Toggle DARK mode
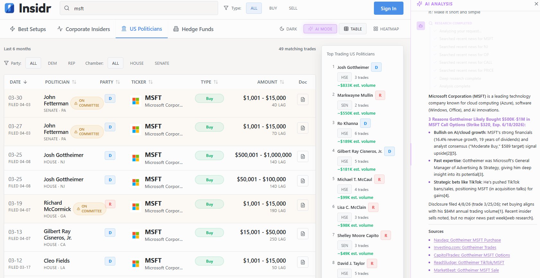540x278 pixels. click(288, 29)
